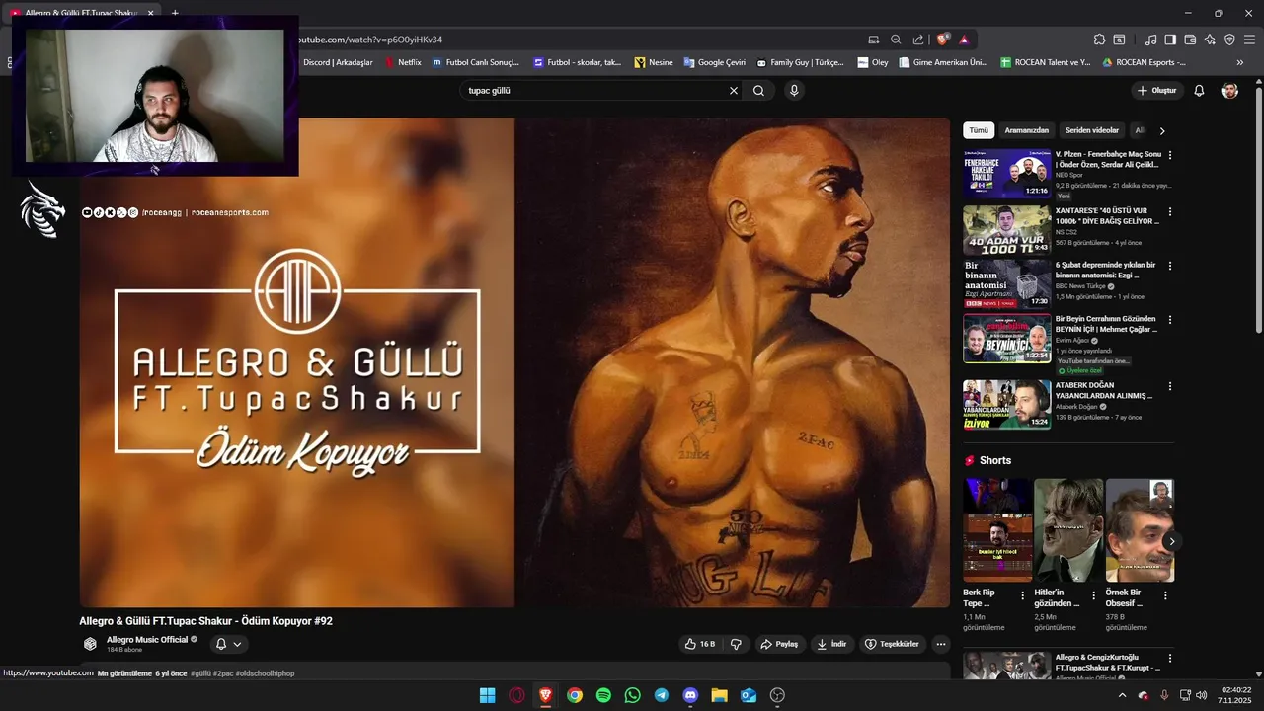Click the Paylaş share button
1264x711 pixels.
[778, 644]
